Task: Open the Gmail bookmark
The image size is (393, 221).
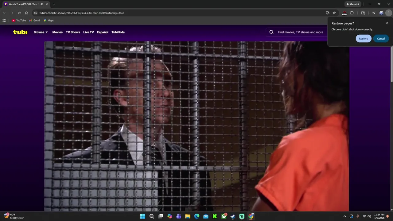Action: (x=34, y=21)
